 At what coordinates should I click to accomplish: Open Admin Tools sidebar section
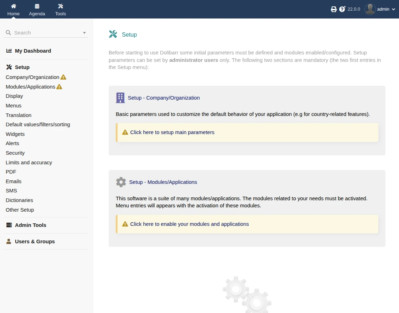pyautogui.click(x=31, y=225)
